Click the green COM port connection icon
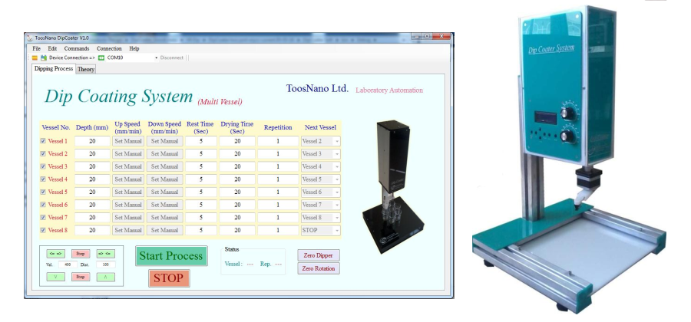Screen dimensions: 691x322 101,58
